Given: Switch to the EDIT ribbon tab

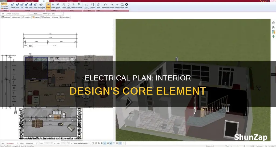Looking at the screenshot, I should pyautogui.click(x=80, y=1).
